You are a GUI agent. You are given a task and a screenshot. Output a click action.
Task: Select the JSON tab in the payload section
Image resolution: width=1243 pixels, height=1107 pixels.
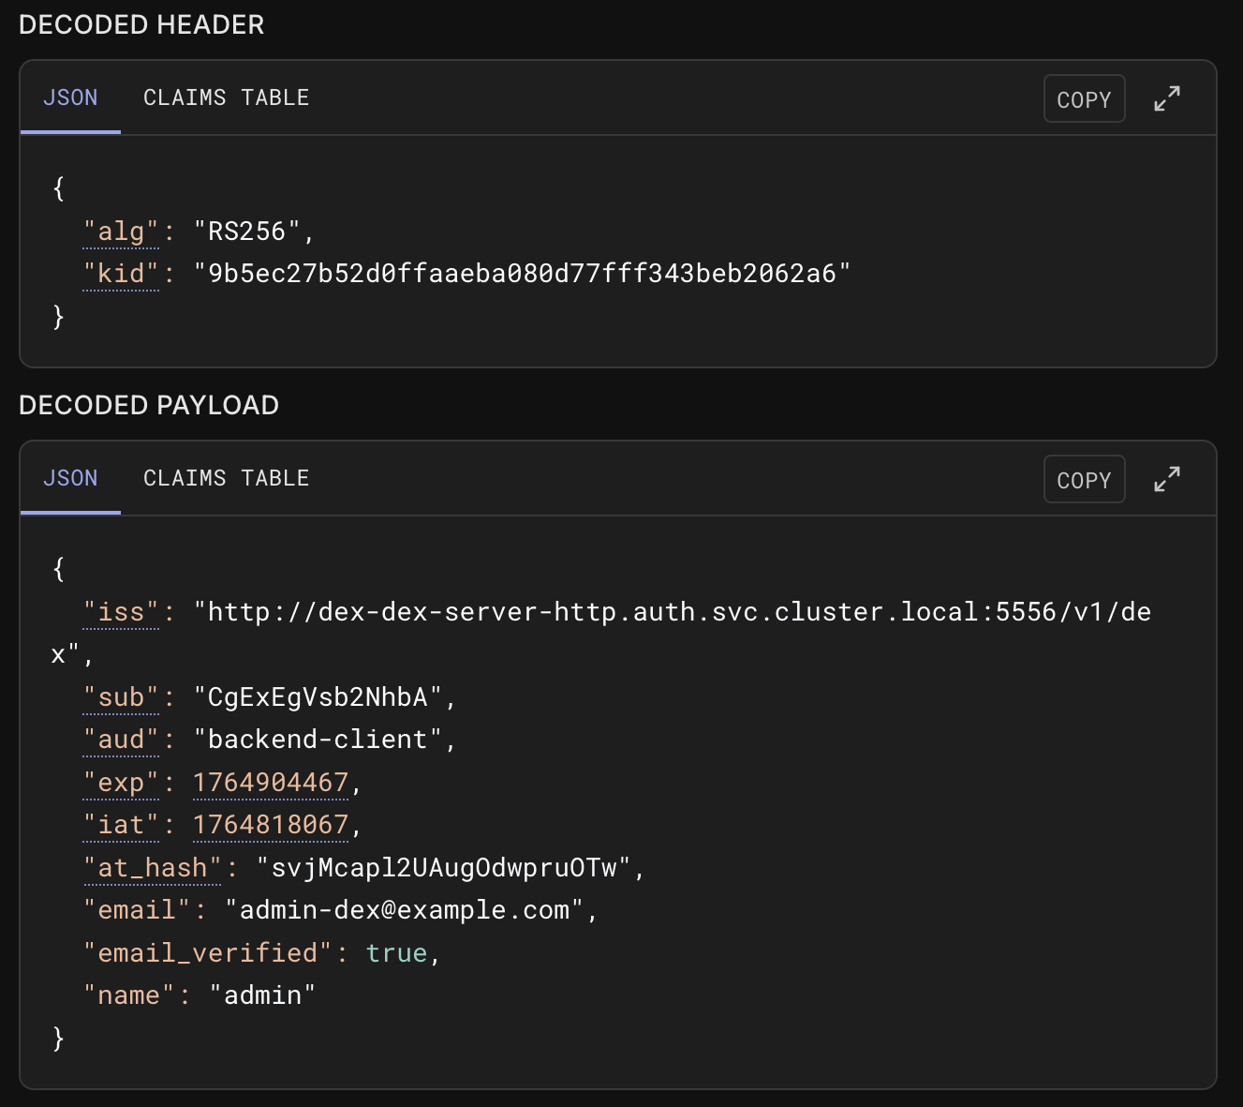[70, 478]
